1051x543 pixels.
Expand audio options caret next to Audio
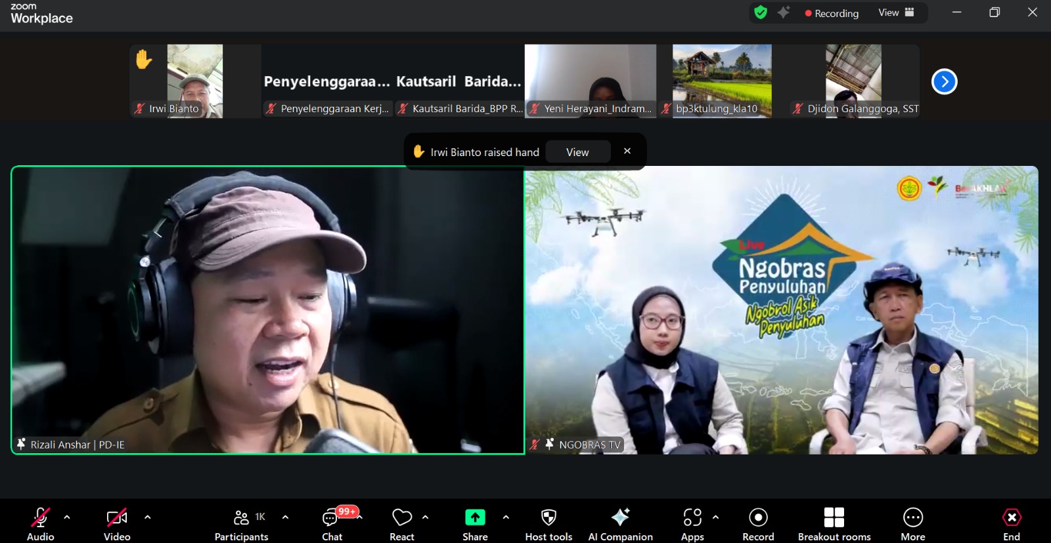(67, 517)
